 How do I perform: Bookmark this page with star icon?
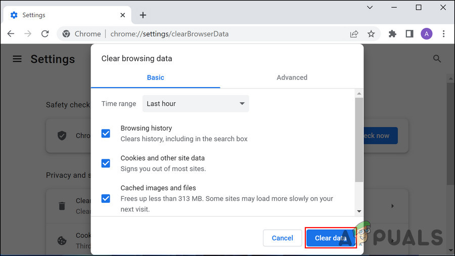(371, 34)
